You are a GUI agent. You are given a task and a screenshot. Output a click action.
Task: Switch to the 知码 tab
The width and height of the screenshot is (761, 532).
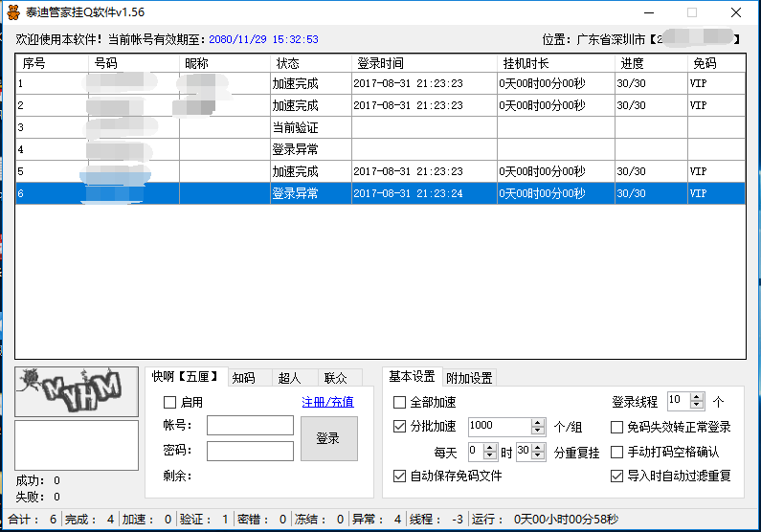pos(244,378)
